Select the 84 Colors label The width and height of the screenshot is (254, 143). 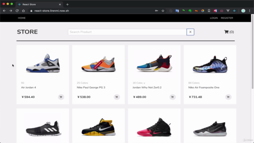194,83
